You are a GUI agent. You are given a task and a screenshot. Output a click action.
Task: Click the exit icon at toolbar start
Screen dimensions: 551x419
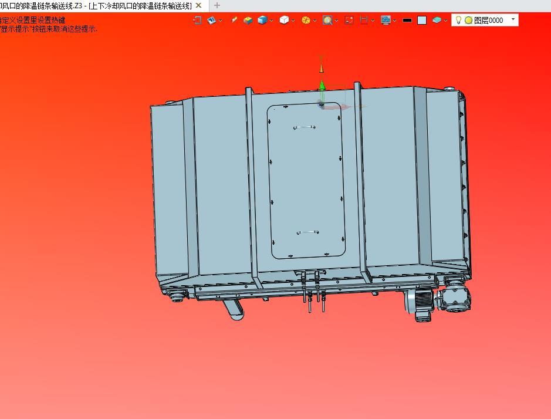tap(197, 21)
